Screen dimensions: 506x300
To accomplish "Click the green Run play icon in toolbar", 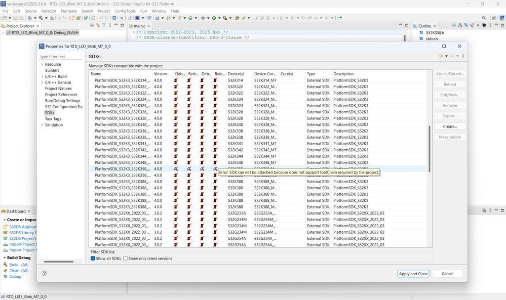I will 214,18.
